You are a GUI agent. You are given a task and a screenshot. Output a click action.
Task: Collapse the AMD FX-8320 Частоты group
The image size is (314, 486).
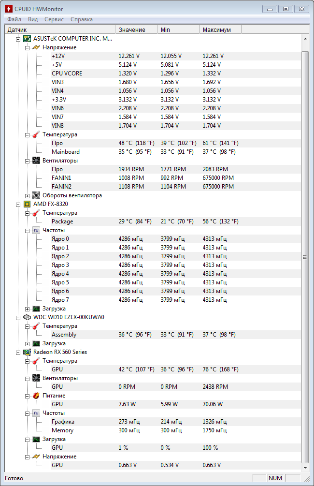[27, 231]
